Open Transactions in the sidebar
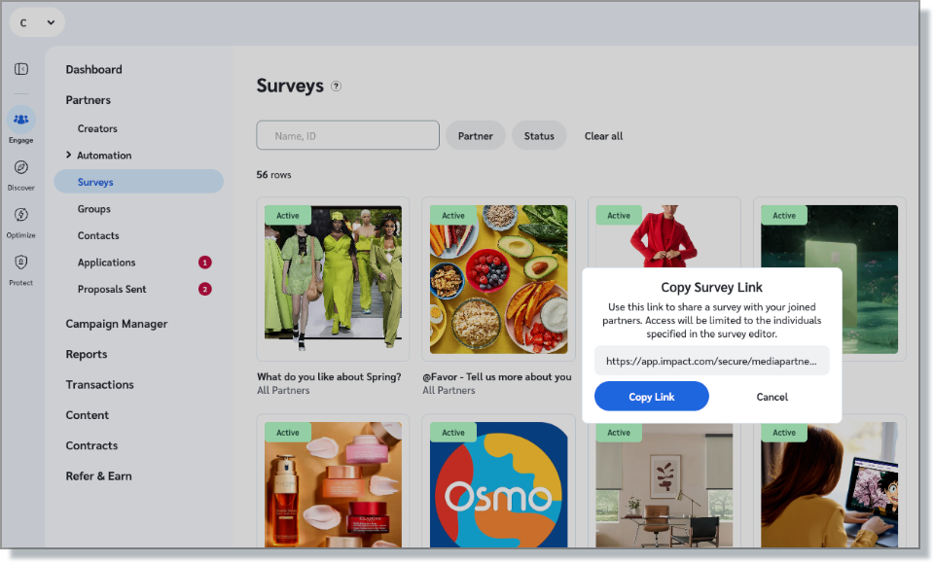This screenshot has height=563, width=934. click(x=99, y=384)
